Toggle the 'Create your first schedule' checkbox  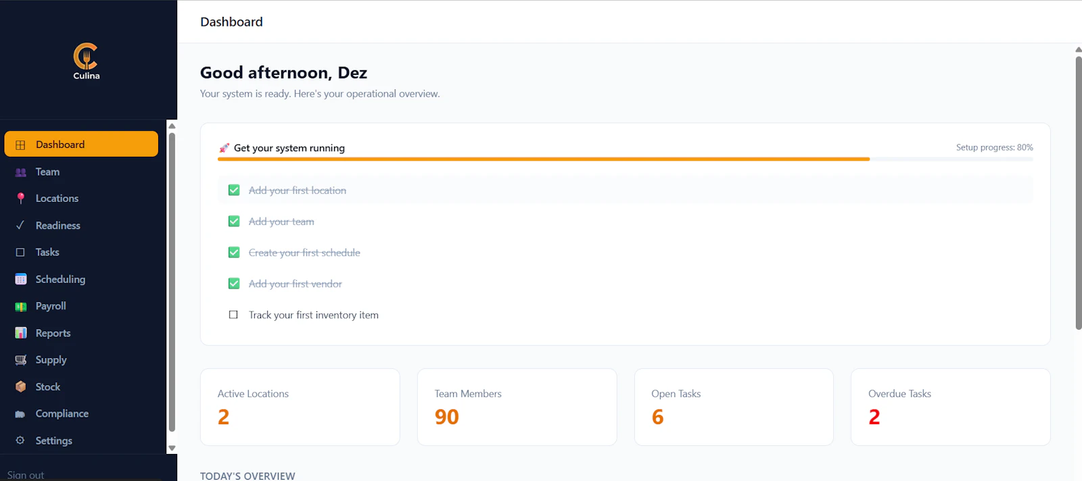pos(234,253)
